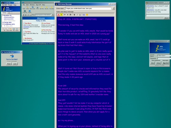Click the Send button in chat window
171x128 pixels.
click(166, 18)
